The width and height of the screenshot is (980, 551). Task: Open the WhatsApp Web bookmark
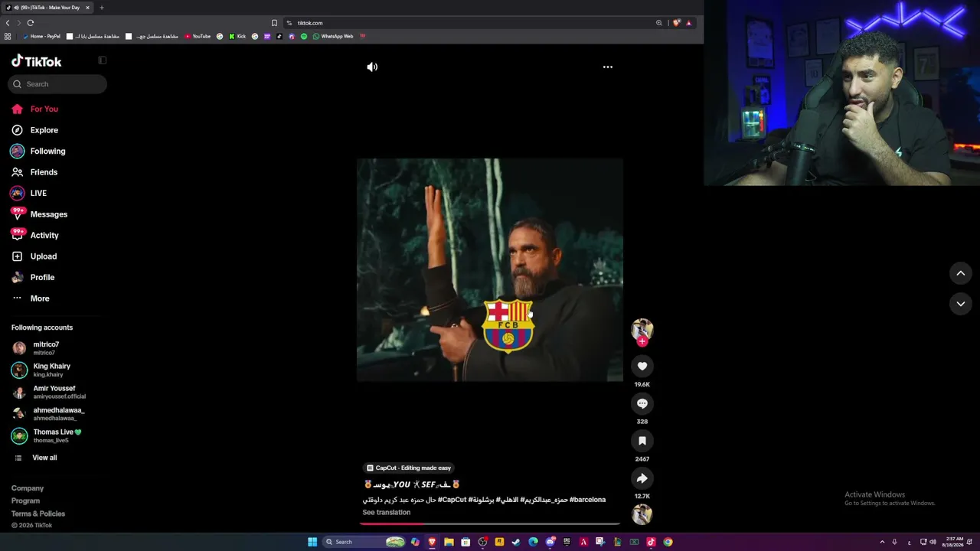tap(333, 36)
